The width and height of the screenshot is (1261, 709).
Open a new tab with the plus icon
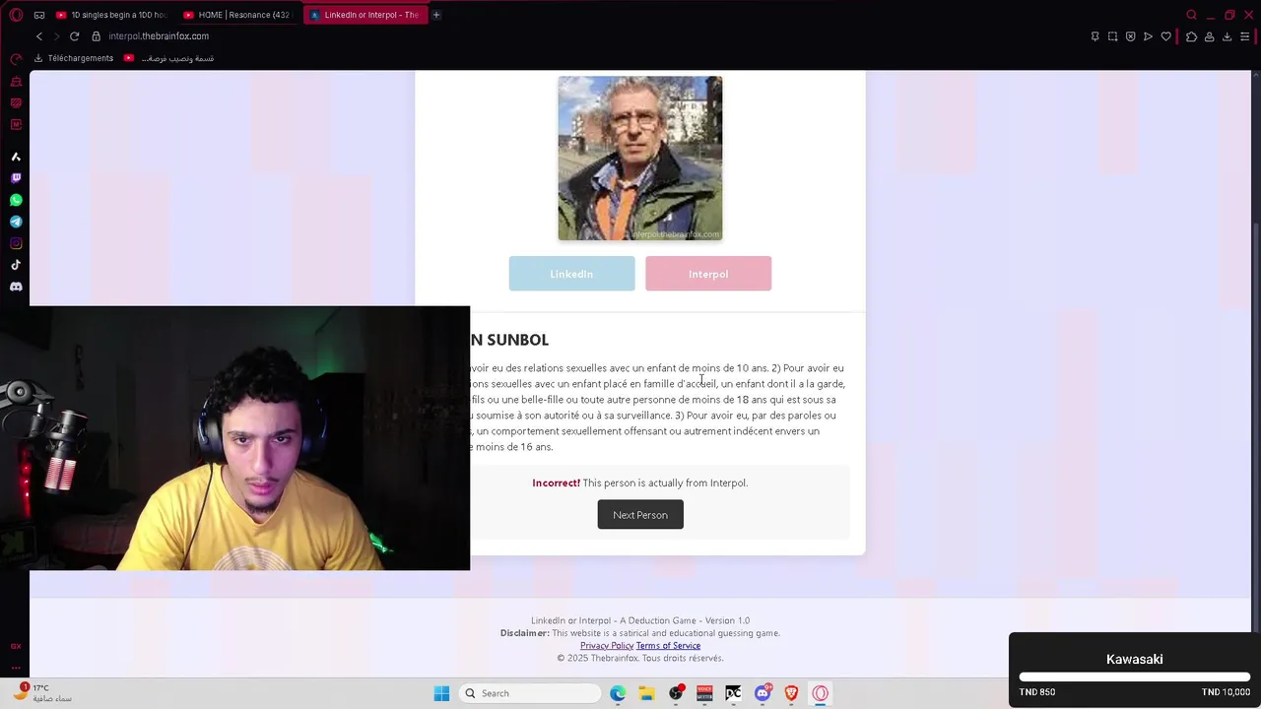coord(436,15)
